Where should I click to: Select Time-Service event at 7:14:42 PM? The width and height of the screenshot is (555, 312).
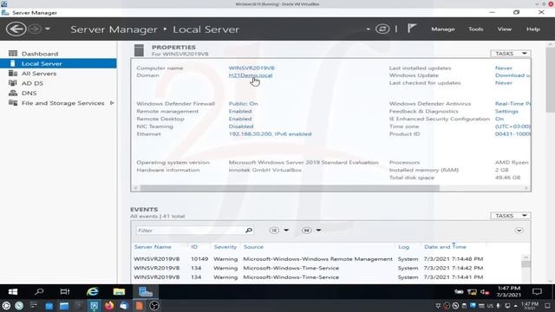click(x=326, y=268)
